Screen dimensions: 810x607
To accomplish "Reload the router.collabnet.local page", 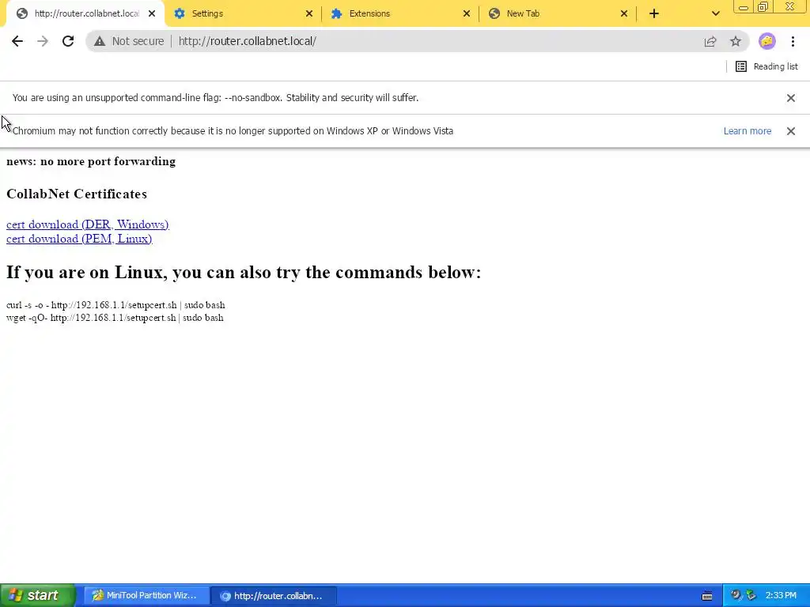I will 68,41.
